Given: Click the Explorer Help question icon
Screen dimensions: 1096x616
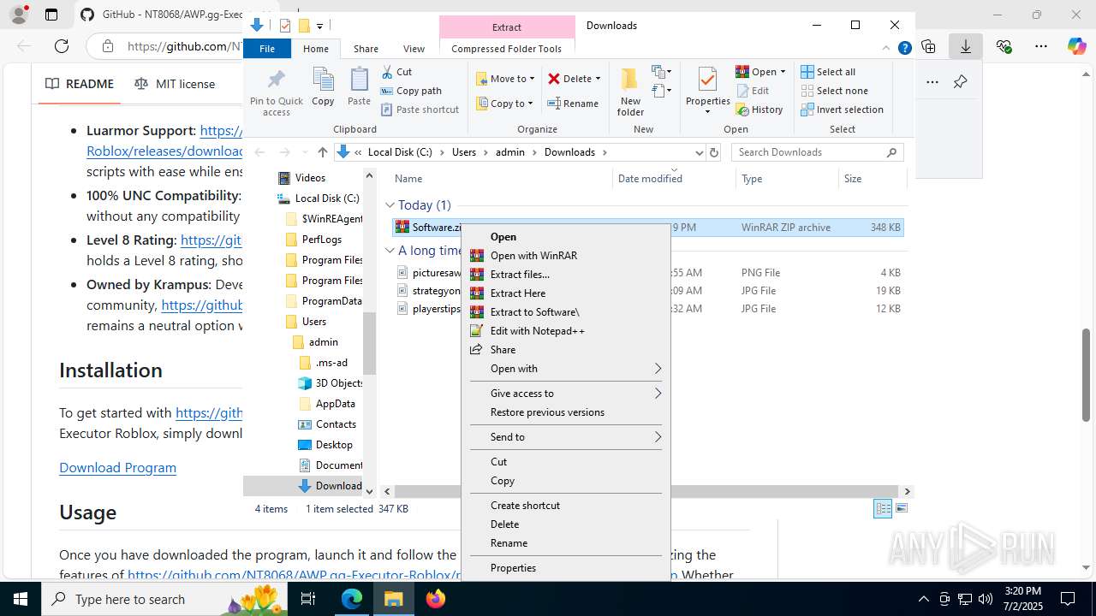Looking at the screenshot, I should coord(904,48).
